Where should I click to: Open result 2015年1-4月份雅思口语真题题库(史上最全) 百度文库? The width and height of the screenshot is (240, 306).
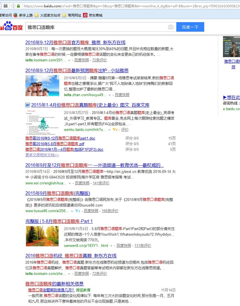(90, 105)
